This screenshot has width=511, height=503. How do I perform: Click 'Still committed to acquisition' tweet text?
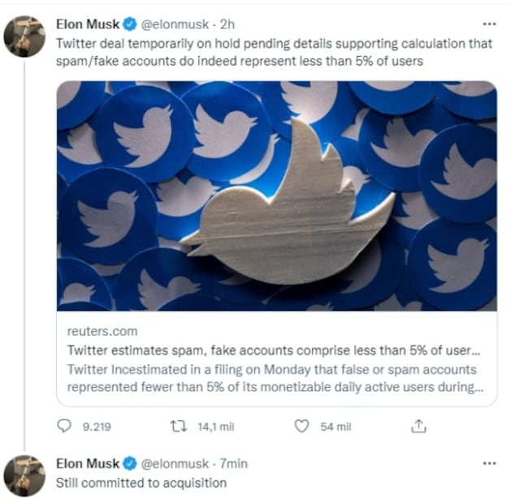tap(141, 483)
